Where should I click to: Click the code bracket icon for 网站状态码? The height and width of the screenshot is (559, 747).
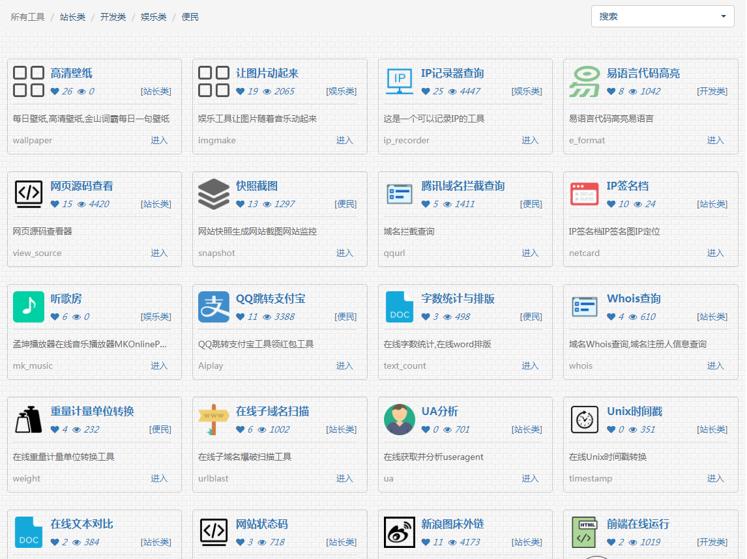tap(214, 532)
